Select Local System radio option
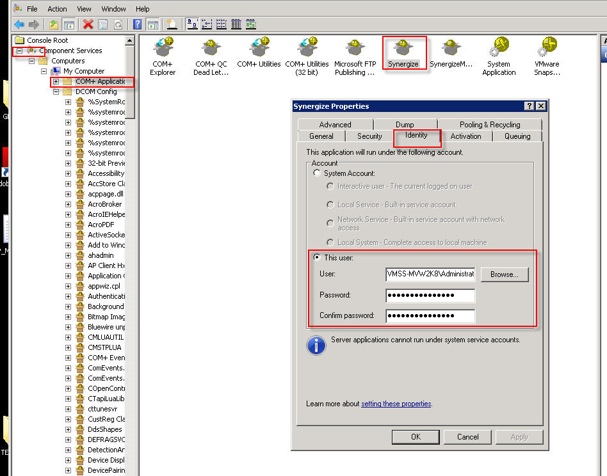The height and width of the screenshot is (476, 607). (330, 242)
